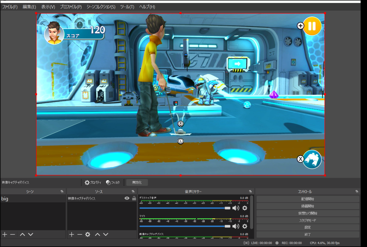Click the audio mixer vertical scrollbar
The height and width of the screenshot is (247, 367).
[x=252, y=212]
